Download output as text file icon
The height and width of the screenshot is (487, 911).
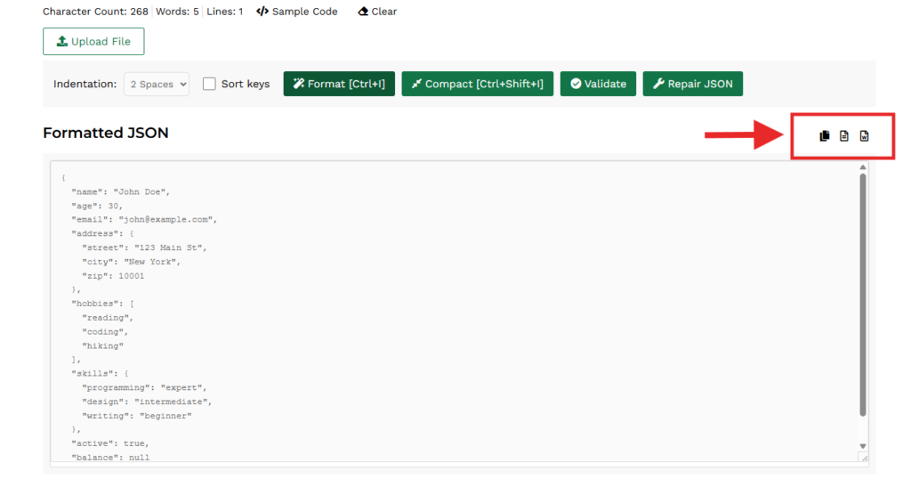point(844,136)
